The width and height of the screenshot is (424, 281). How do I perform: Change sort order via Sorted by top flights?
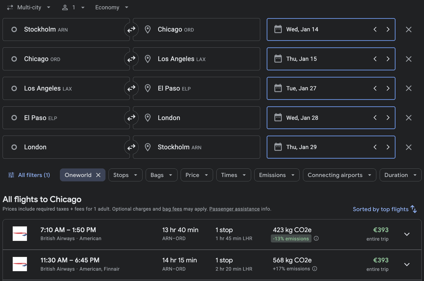(385, 209)
